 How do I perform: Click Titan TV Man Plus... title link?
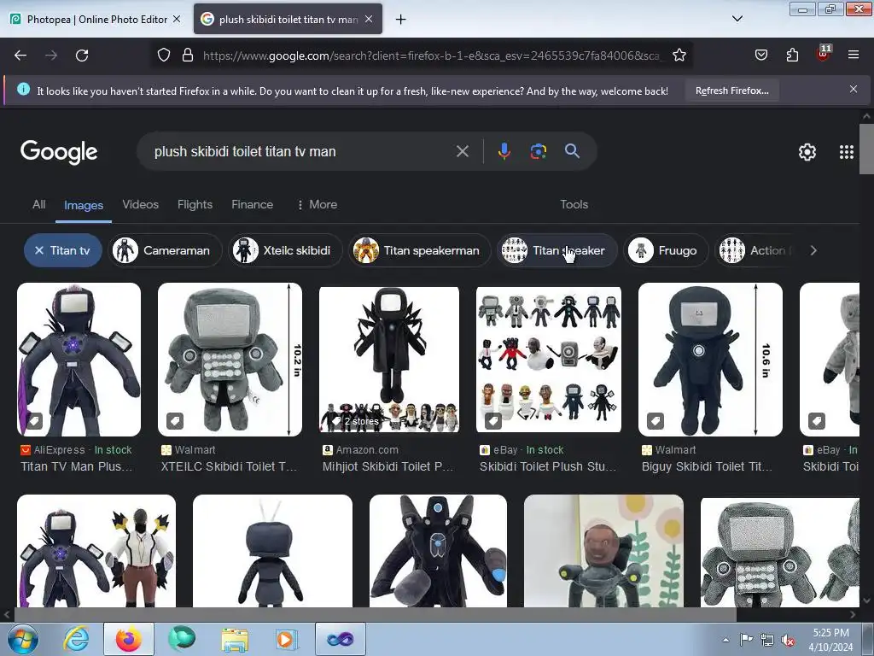tap(76, 466)
